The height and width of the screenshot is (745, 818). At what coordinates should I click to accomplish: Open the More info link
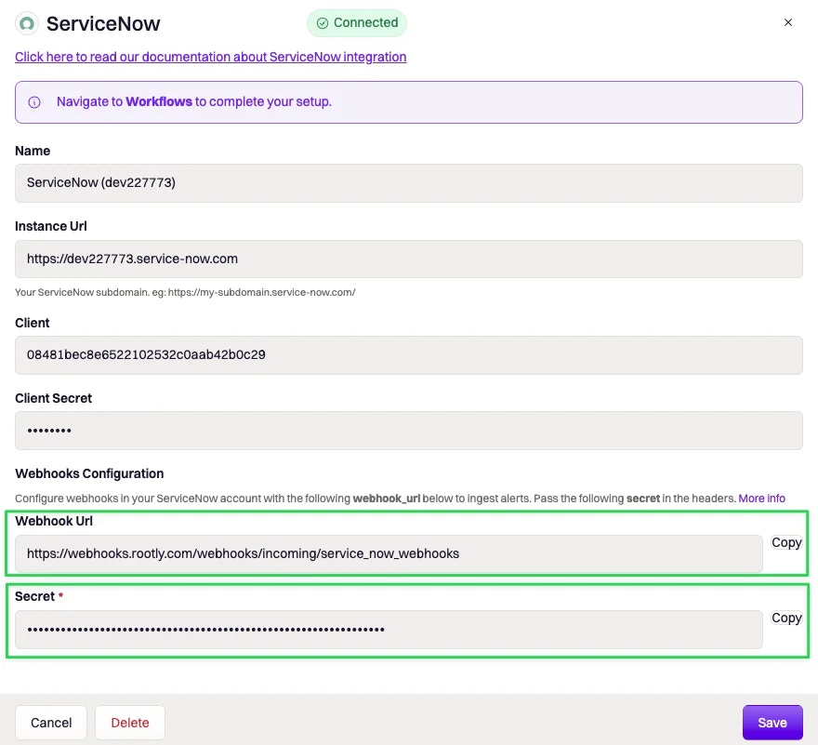click(761, 499)
